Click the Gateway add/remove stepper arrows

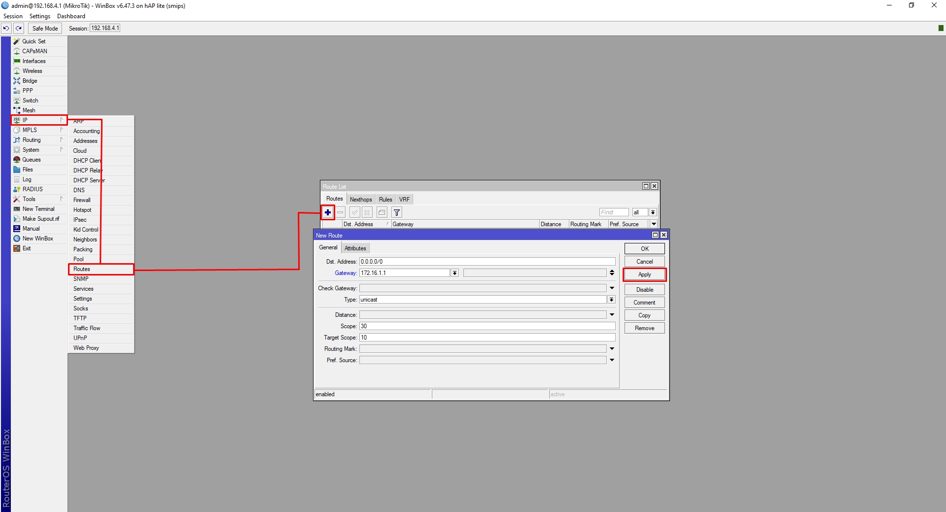[x=612, y=273]
